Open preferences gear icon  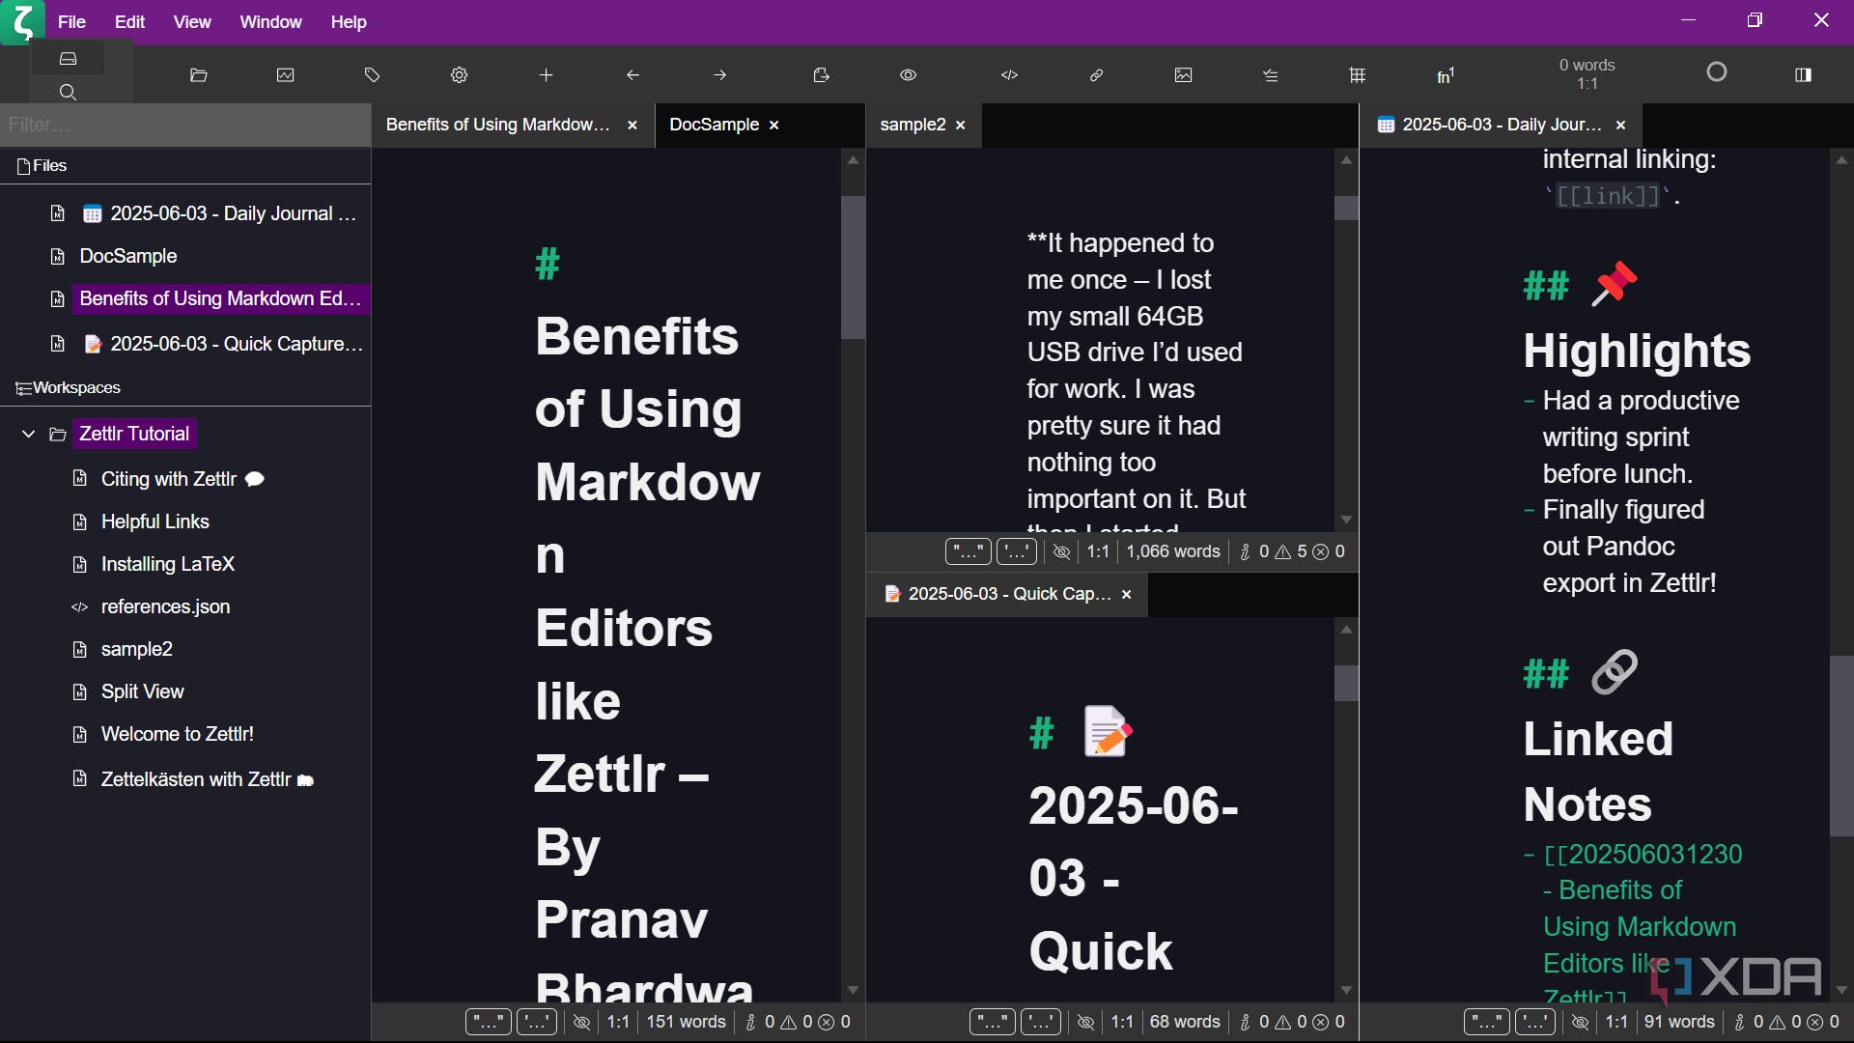click(460, 75)
